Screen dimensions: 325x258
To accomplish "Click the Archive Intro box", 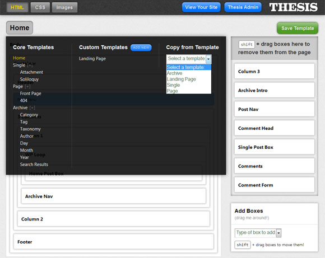I will [274, 90].
